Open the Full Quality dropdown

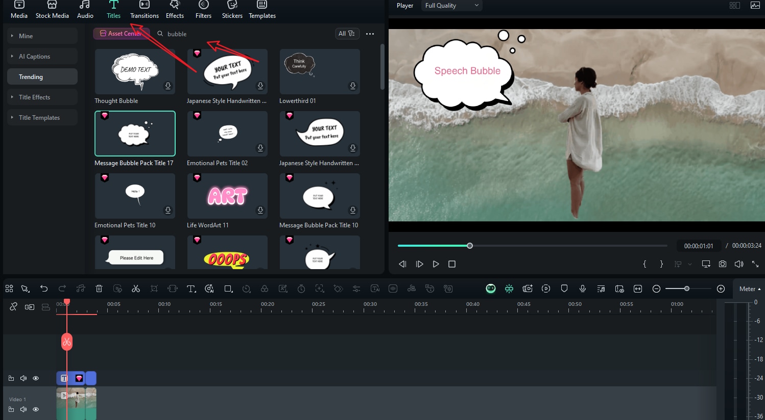point(452,6)
